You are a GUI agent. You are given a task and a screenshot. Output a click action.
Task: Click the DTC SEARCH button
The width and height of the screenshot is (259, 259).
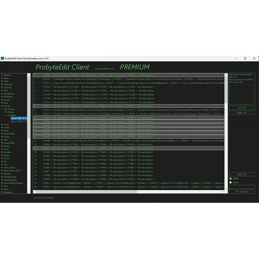tap(242, 192)
